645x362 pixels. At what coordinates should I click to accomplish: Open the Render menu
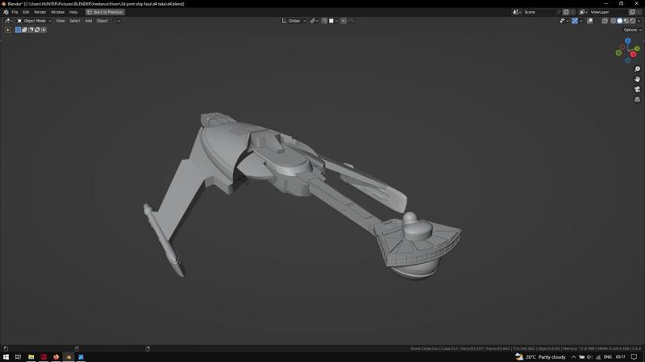(40, 12)
